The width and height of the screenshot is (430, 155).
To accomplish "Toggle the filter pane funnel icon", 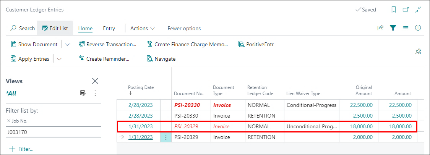I will [x=393, y=28].
